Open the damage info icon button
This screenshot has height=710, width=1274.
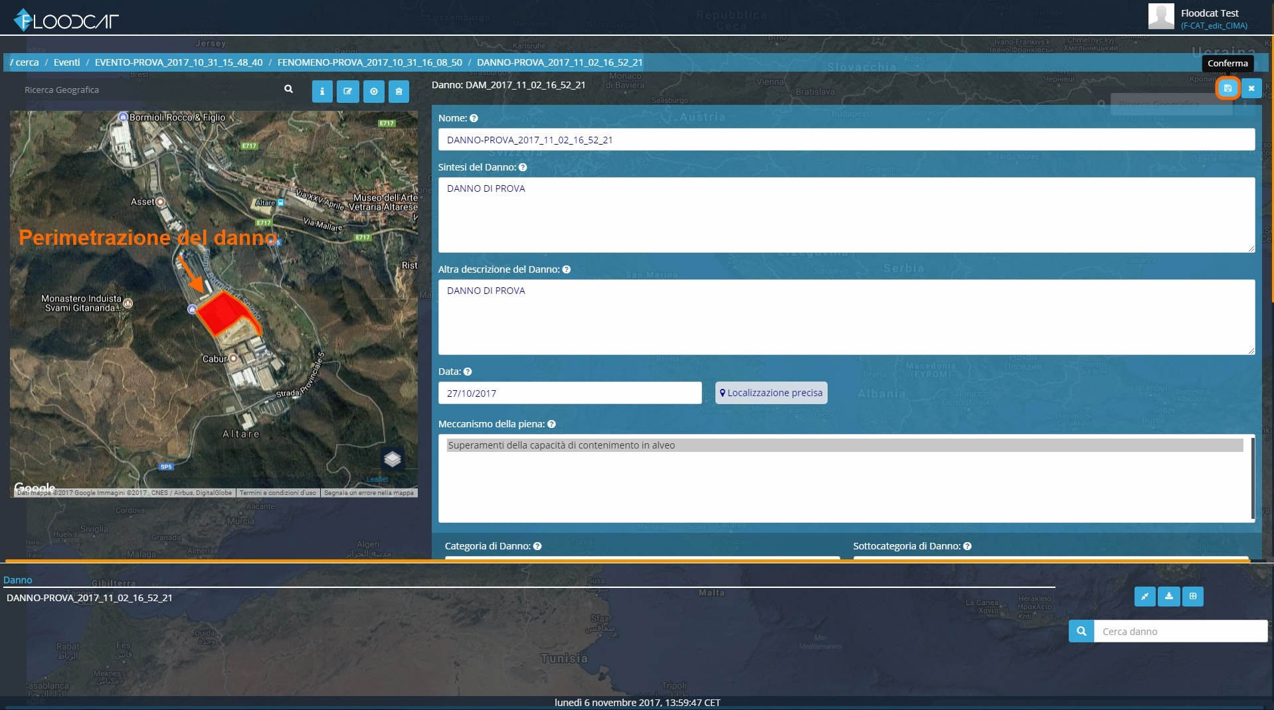pos(322,92)
